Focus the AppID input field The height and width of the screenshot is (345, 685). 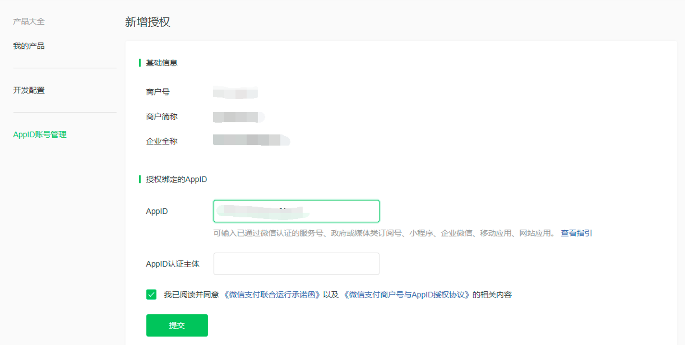(x=296, y=211)
